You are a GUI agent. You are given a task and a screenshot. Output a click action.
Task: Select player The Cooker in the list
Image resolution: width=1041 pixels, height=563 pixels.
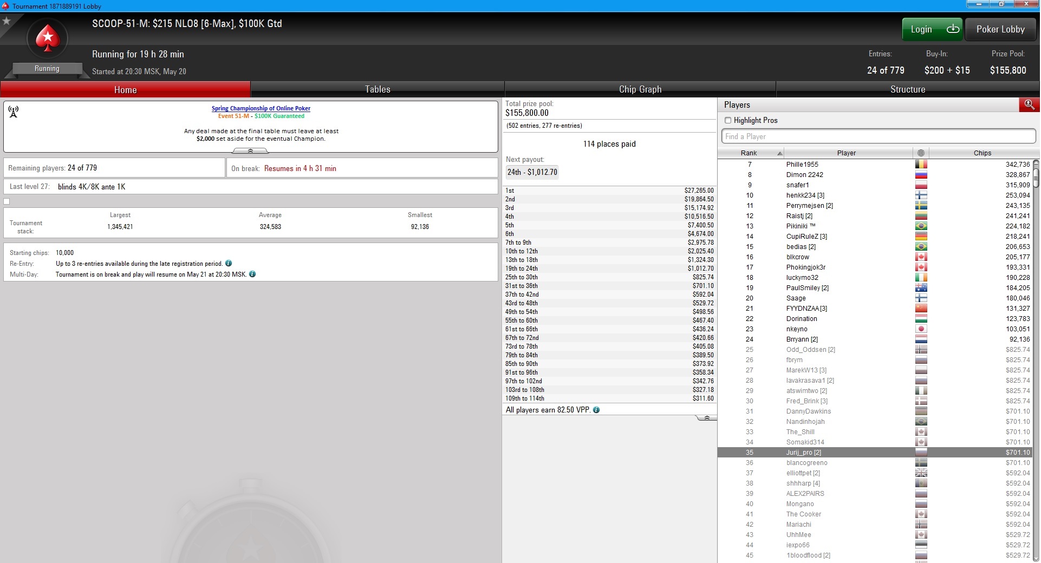tap(875, 514)
